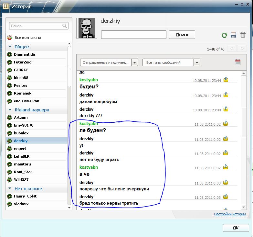
Task: Collapse the Нет в списке group
Action: point(10,188)
